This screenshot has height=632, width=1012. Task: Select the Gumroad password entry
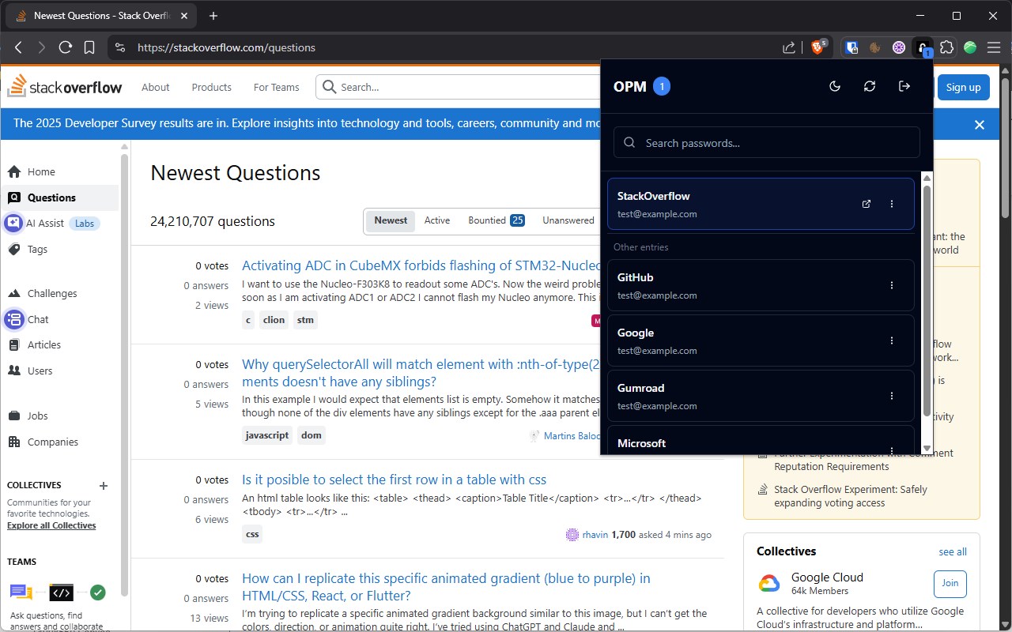pyautogui.click(x=761, y=396)
